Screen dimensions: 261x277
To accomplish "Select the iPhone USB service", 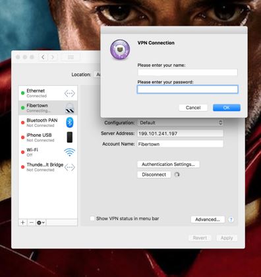I will [x=48, y=138].
